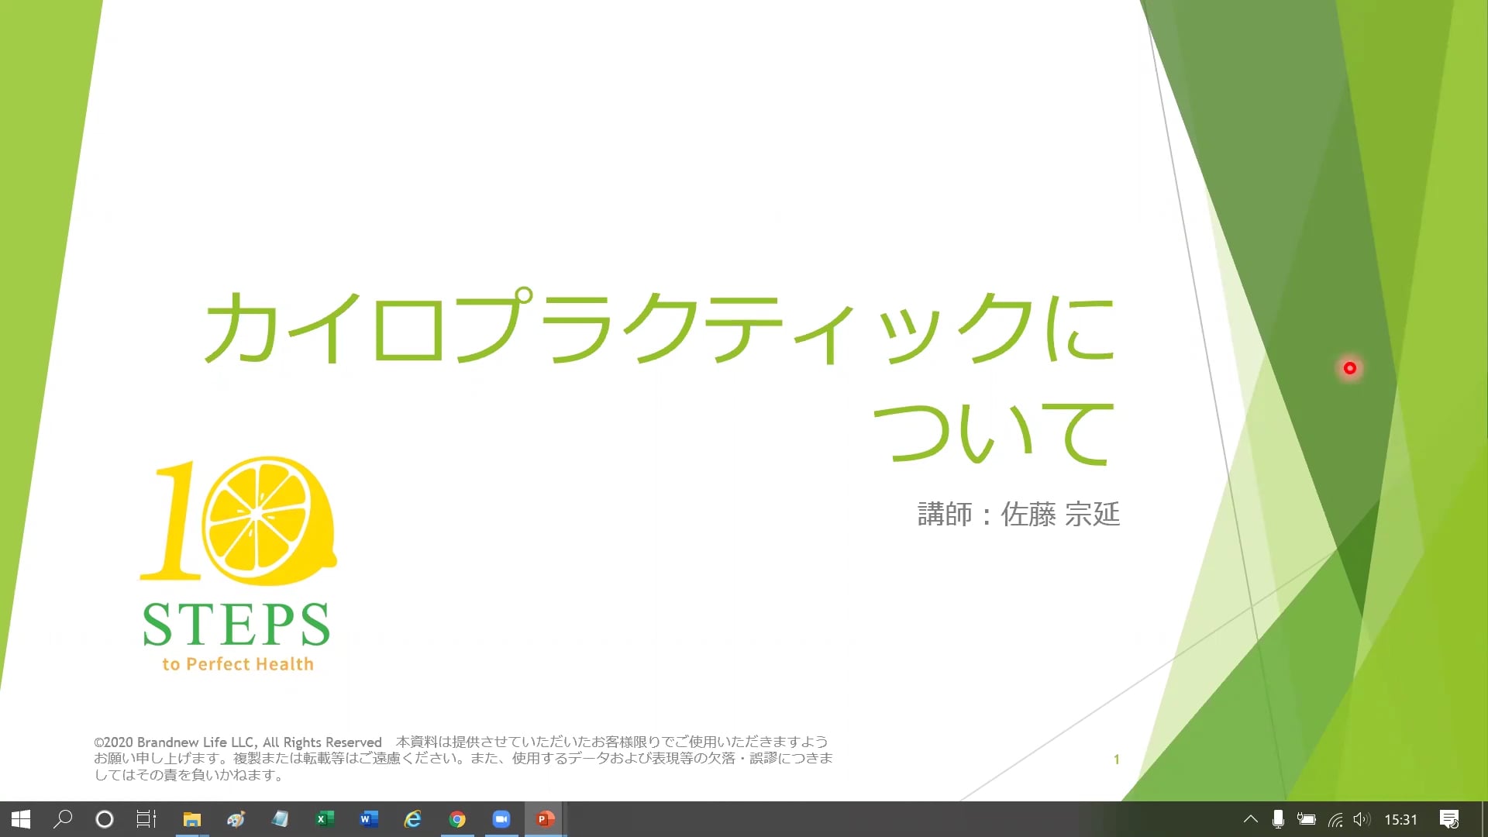Open File Explorer from taskbar
1488x837 pixels.
coord(191,819)
